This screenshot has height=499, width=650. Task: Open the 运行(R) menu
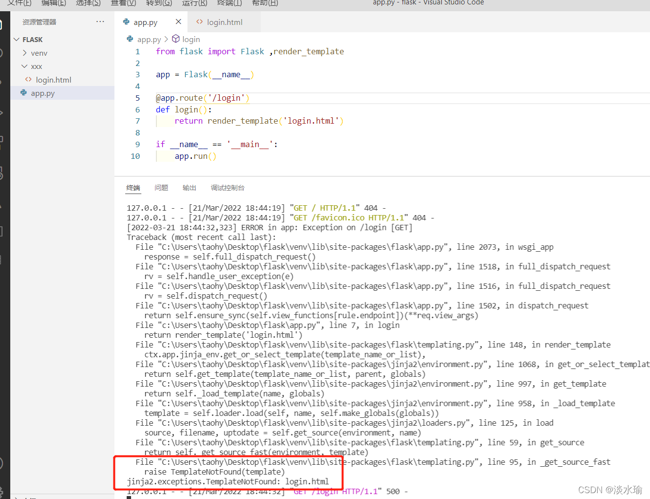click(x=195, y=2)
